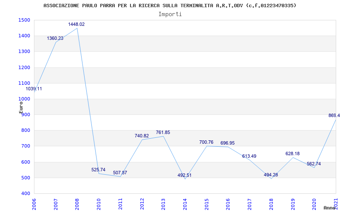Click the 2015 x-axis year label
The image size is (340, 212).
pyautogui.click(x=207, y=204)
